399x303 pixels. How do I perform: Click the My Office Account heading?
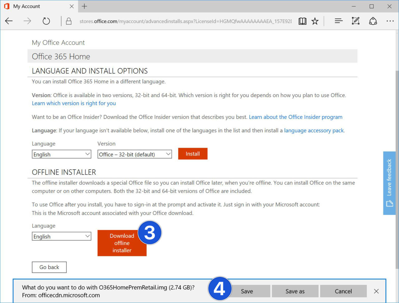(58, 43)
